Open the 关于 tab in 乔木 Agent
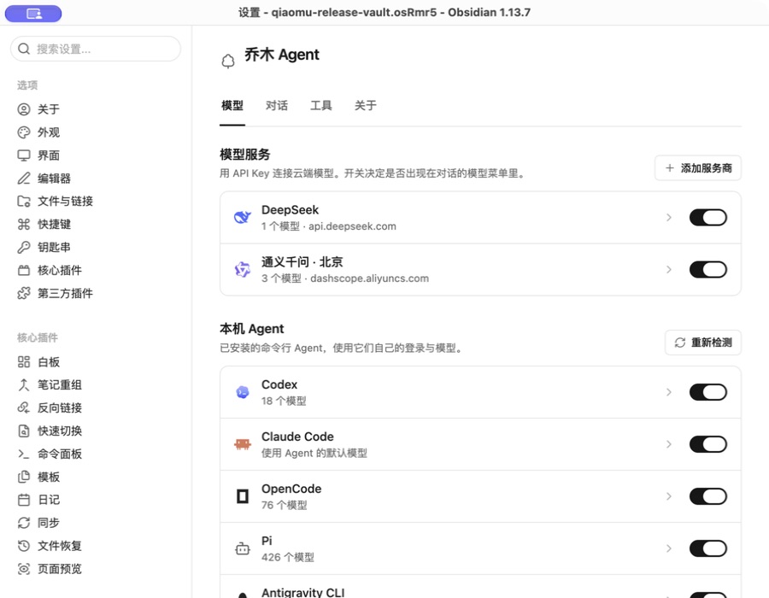This screenshot has height=598, width=769. point(366,105)
